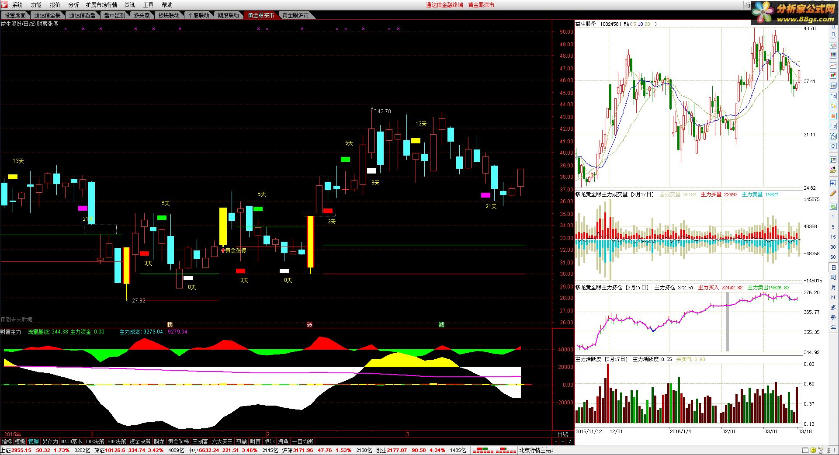Switch to 通达信全景 tab
This screenshot has width=839, height=455.
pyautogui.click(x=47, y=15)
